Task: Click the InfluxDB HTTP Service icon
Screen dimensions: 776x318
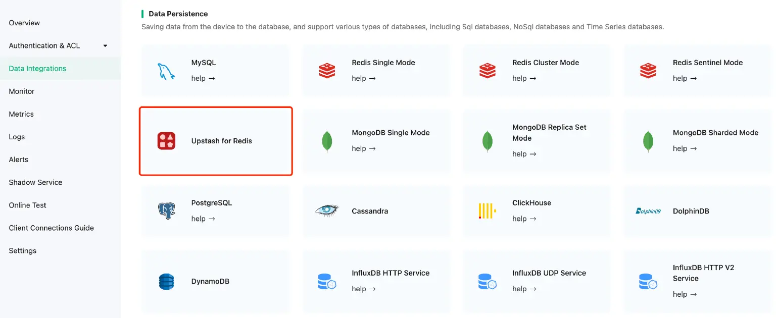Action: click(x=327, y=281)
